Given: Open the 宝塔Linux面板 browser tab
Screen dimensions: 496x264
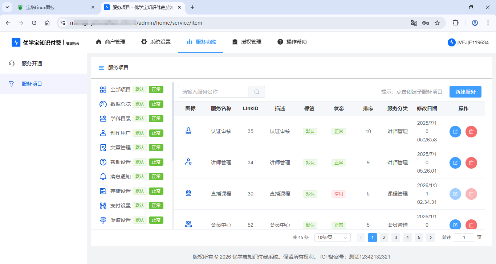Looking at the screenshot, I should (54, 7).
